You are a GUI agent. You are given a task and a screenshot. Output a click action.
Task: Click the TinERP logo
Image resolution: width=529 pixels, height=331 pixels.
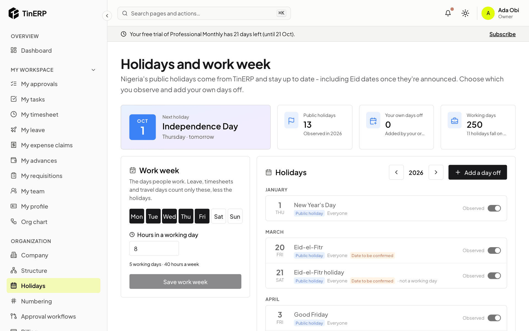tap(28, 13)
